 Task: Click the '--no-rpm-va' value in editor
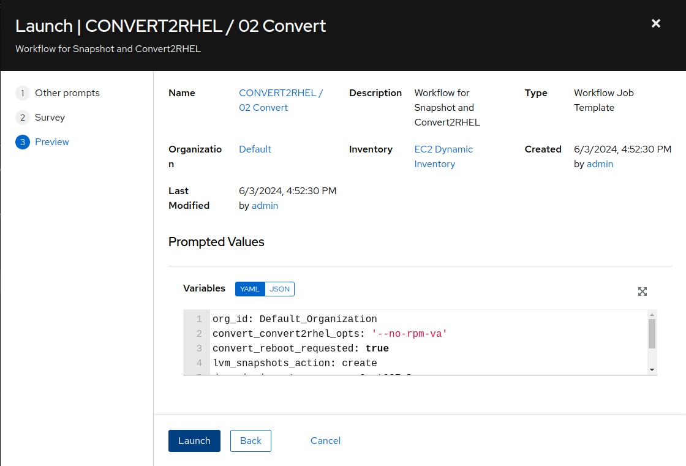tap(410, 334)
